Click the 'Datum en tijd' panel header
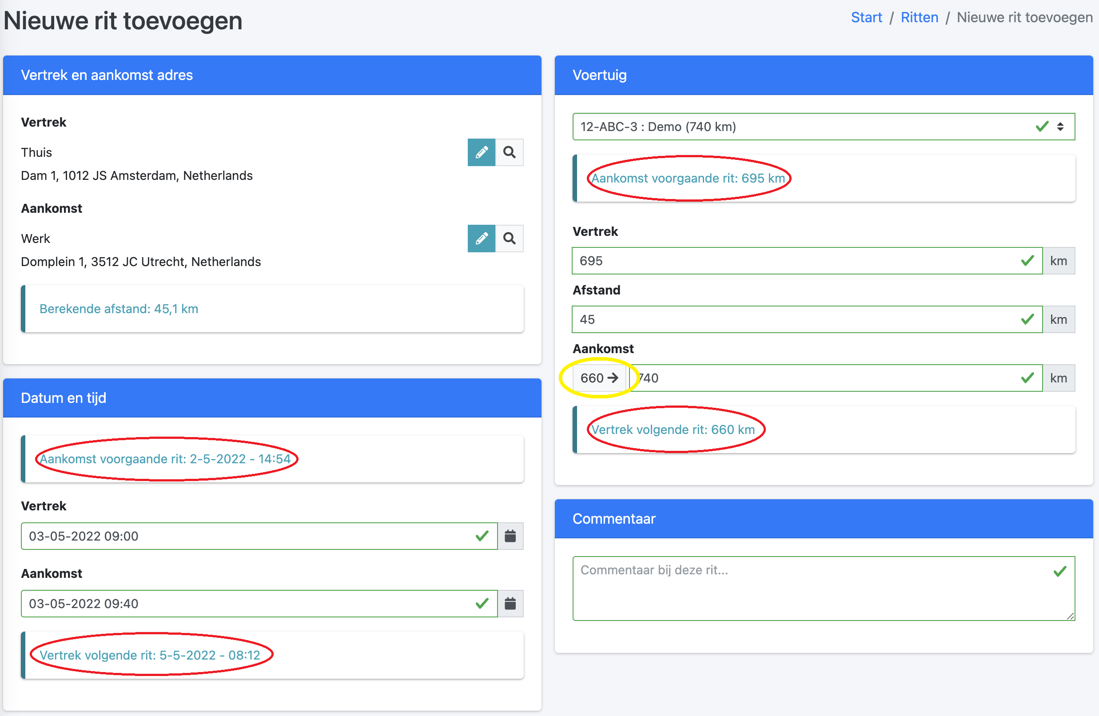This screenshot has height=716, width=1099. (272, 398)
